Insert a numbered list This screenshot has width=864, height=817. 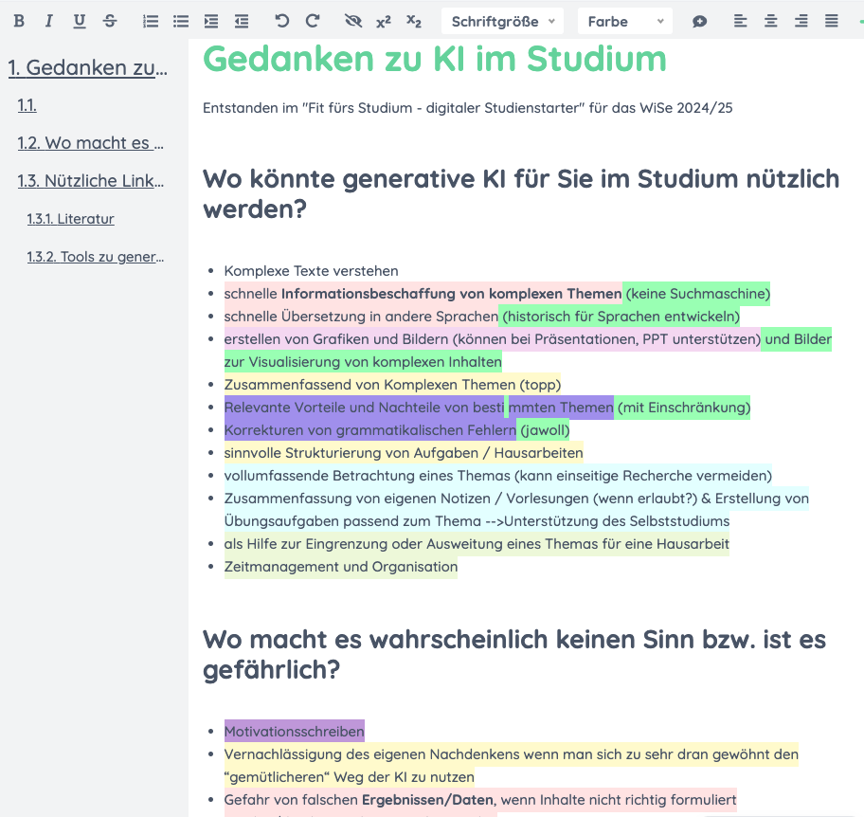pyautogui.click(x=150, y=21)
